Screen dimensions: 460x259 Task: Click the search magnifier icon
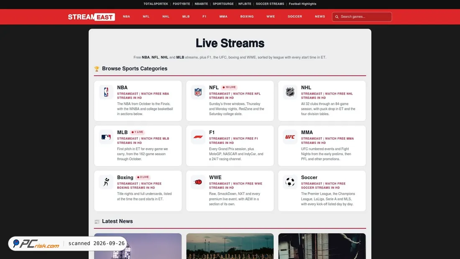(337, 17)
